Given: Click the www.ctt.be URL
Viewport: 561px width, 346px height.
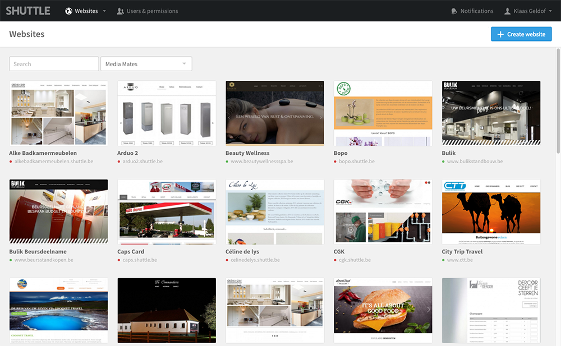Looking at the screenshot, I should [460, 260].
